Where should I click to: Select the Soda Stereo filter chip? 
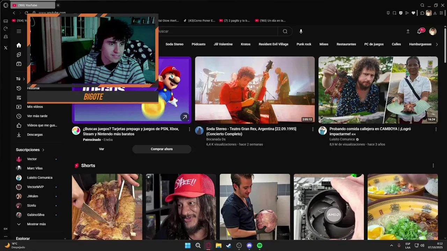tap(174, 44)
